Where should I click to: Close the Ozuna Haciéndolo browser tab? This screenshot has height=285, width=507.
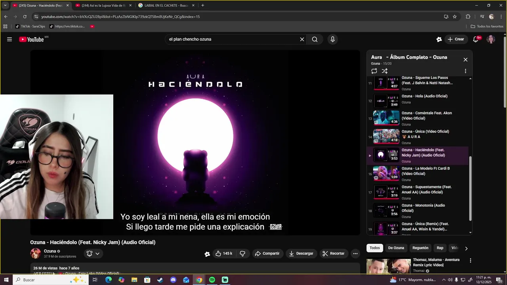[67, 6]
